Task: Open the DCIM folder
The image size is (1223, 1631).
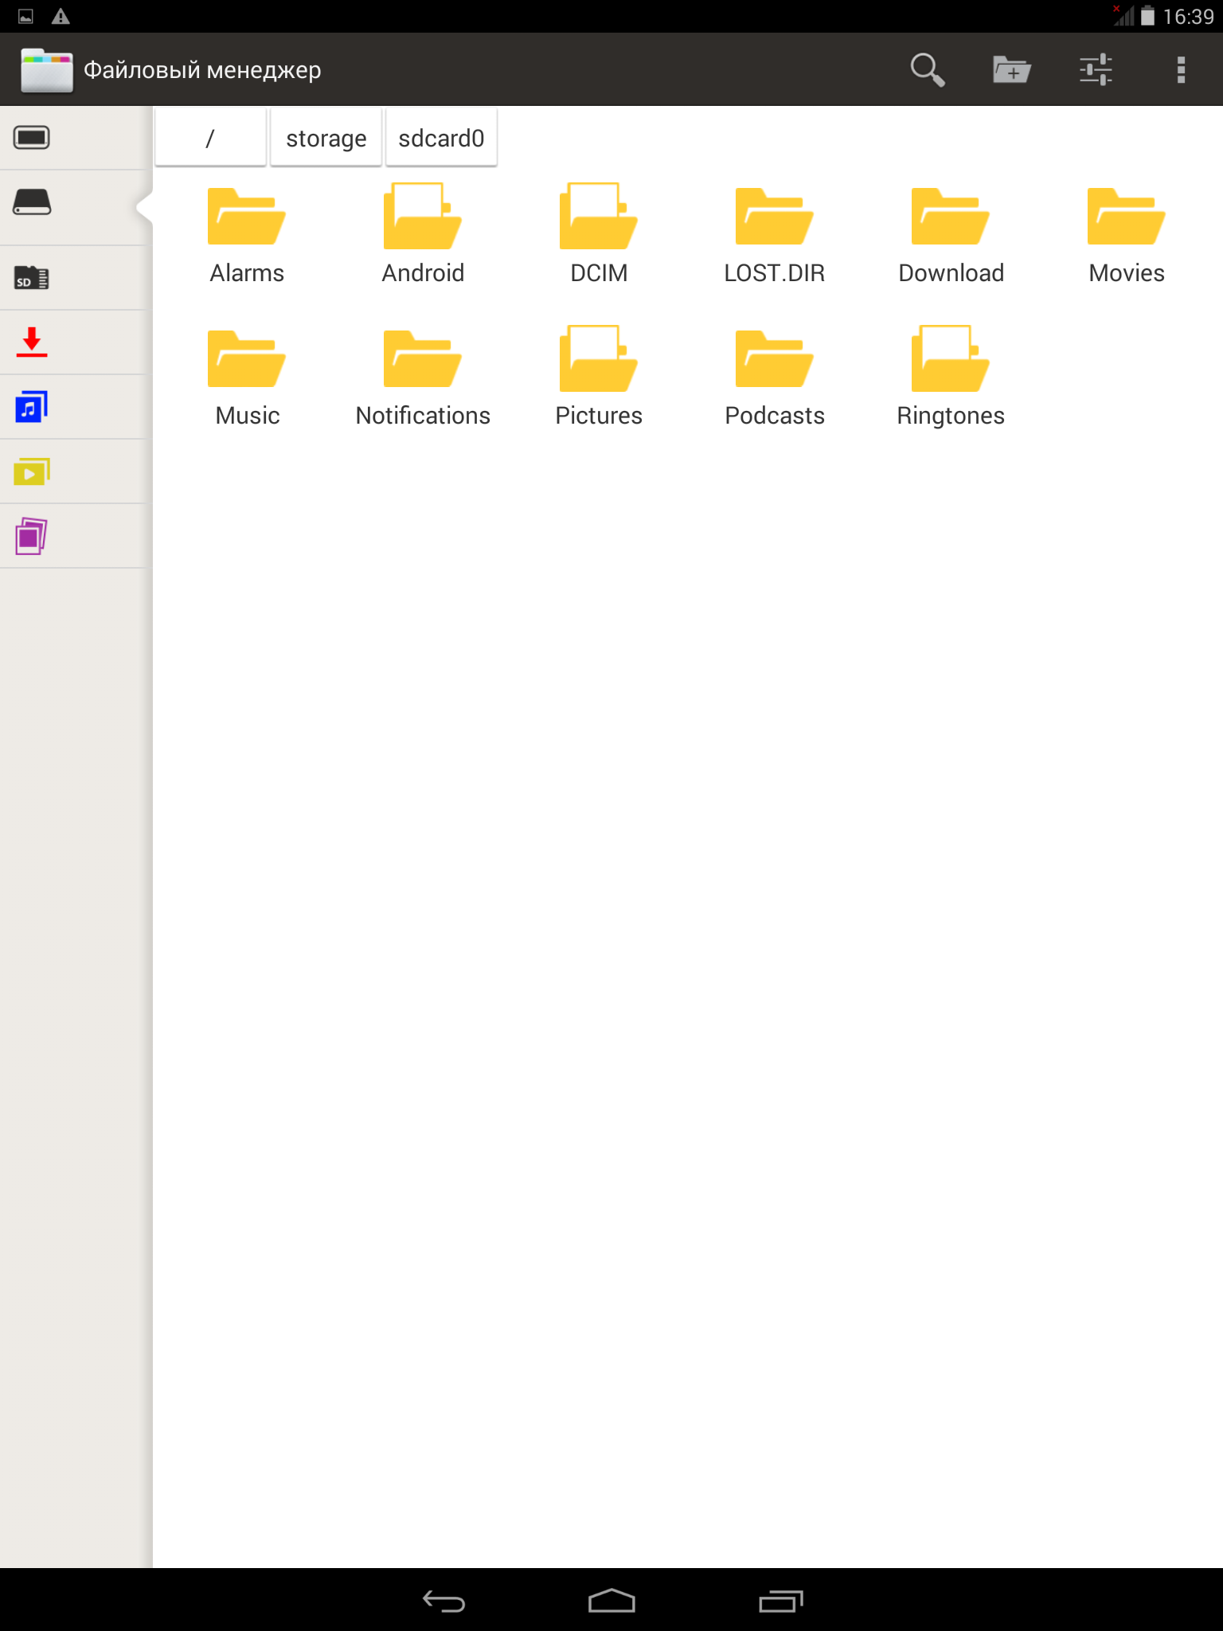Action: (599, 233)
